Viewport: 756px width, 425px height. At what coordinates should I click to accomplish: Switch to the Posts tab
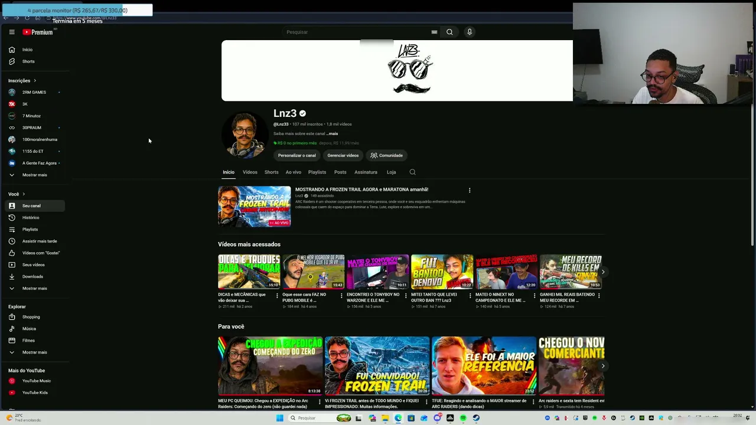(340, 172)
